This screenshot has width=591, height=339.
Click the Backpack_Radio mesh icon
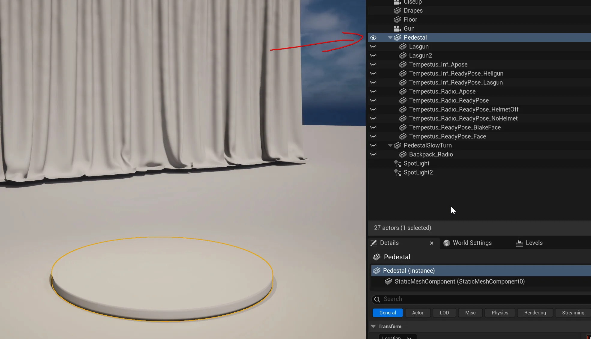[x=403, y=154]
